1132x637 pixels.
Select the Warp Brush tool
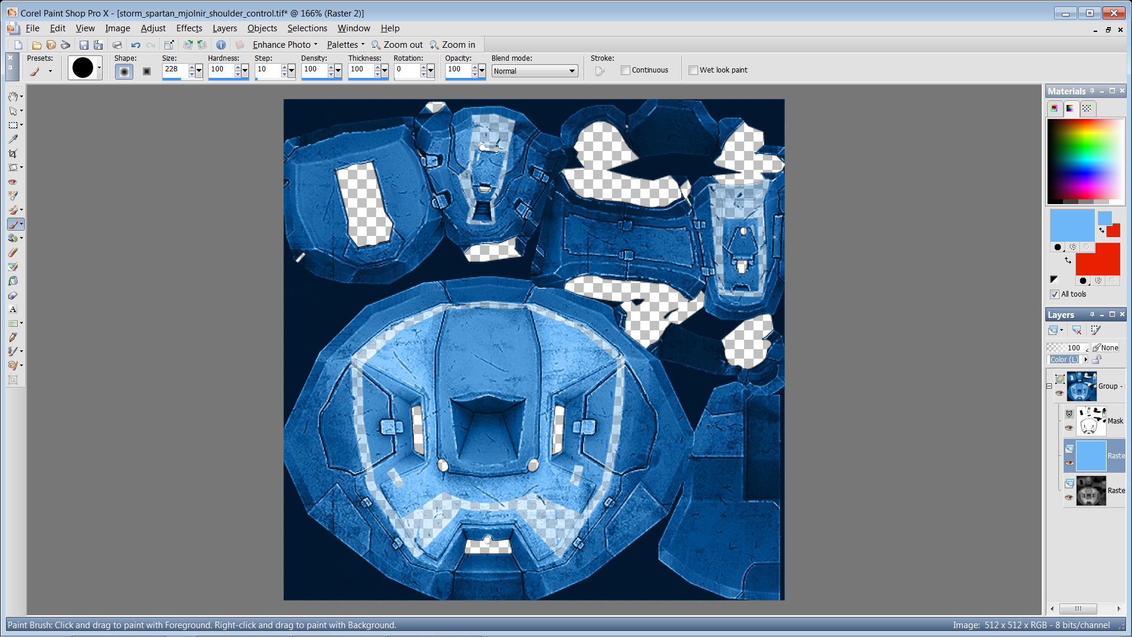point(13,352)
